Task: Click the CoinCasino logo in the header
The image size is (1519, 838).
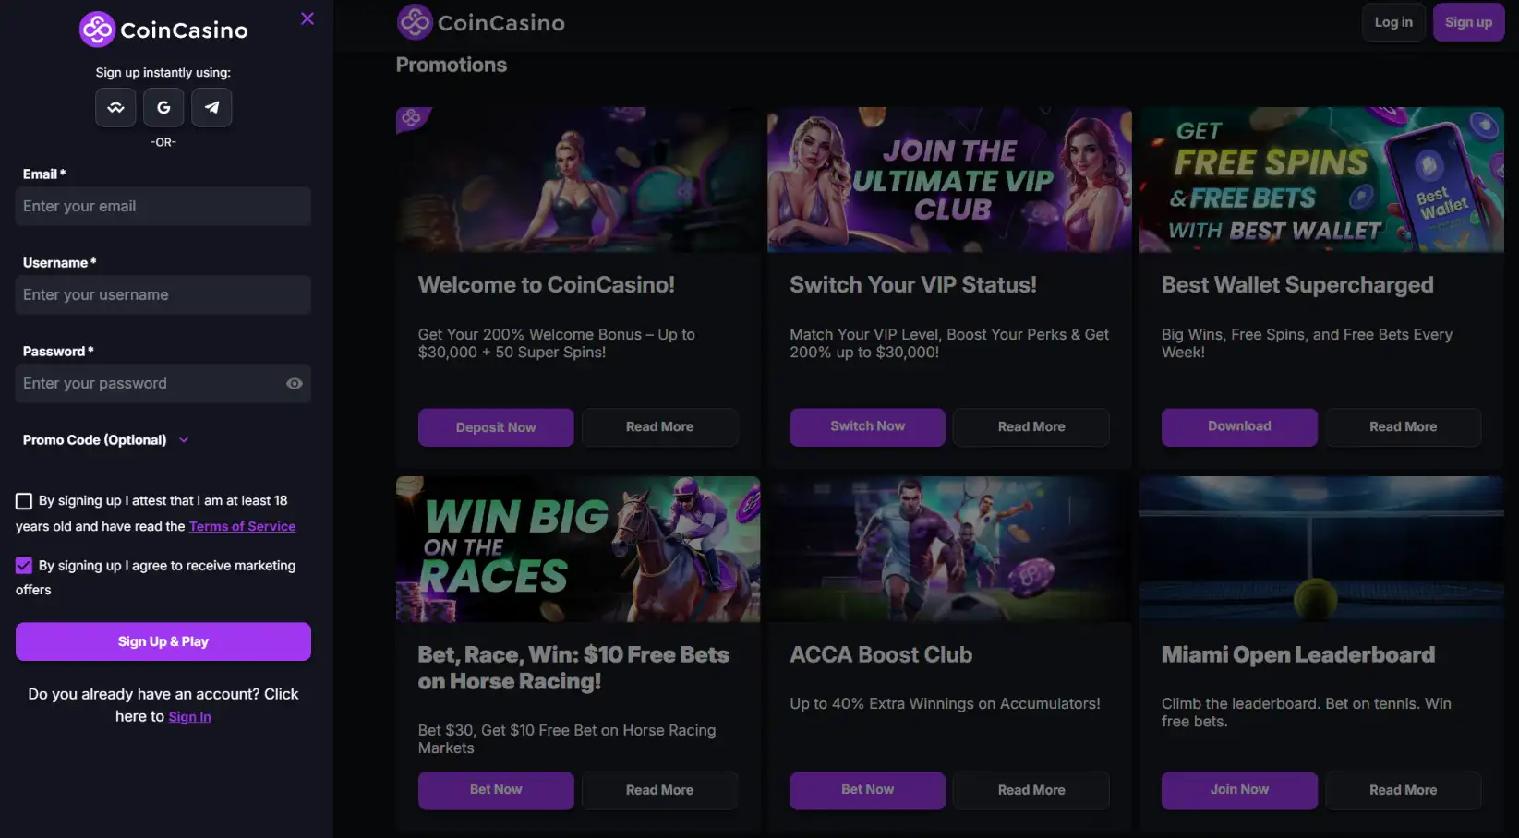Action: (x=480, y=22)
